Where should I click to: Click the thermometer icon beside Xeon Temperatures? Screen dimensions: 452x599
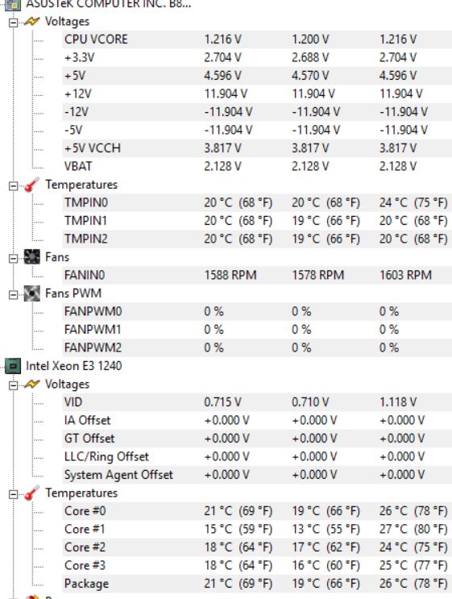click(x=31, y=493)
